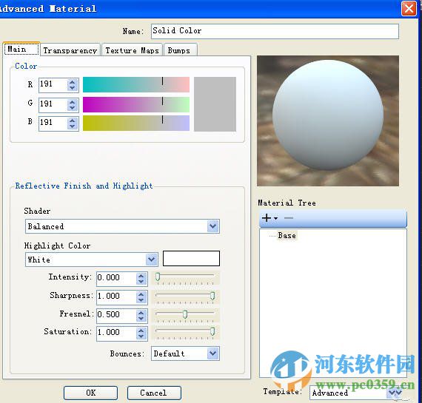
Task: Click the Sharpness value field
Action: click(x=116, y=297)
